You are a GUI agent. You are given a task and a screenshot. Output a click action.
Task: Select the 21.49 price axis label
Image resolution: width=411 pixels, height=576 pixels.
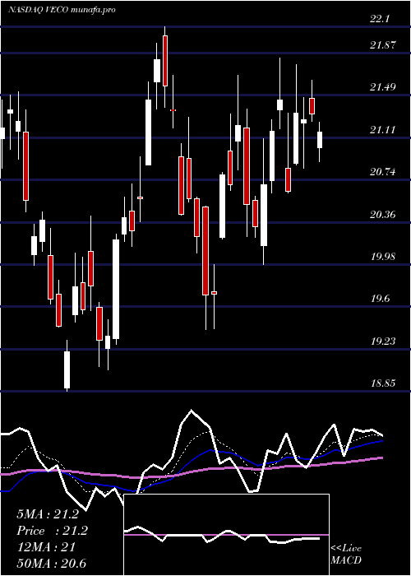coord(383,87)
